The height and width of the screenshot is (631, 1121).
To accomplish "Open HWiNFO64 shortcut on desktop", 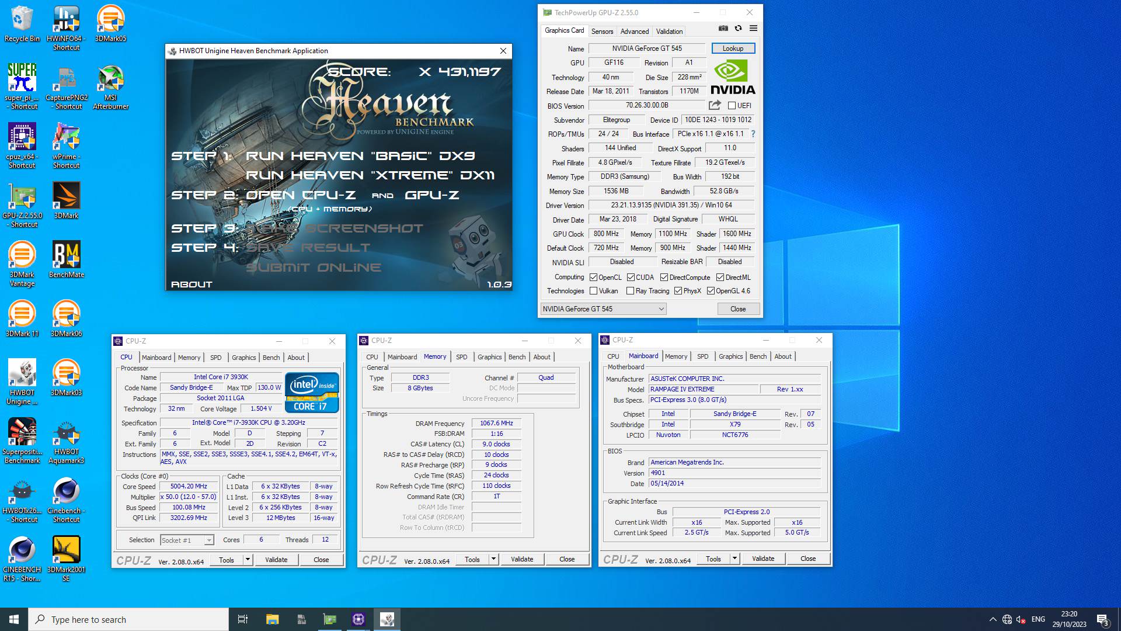I will click(x=66, y=28).
